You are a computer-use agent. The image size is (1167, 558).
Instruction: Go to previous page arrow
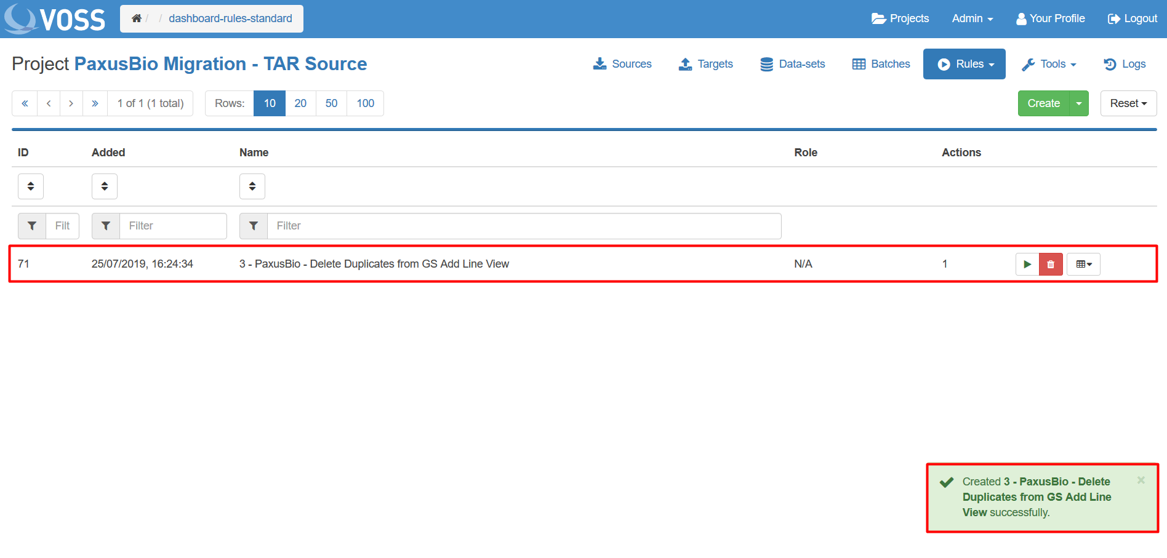(x=49, y=103)
